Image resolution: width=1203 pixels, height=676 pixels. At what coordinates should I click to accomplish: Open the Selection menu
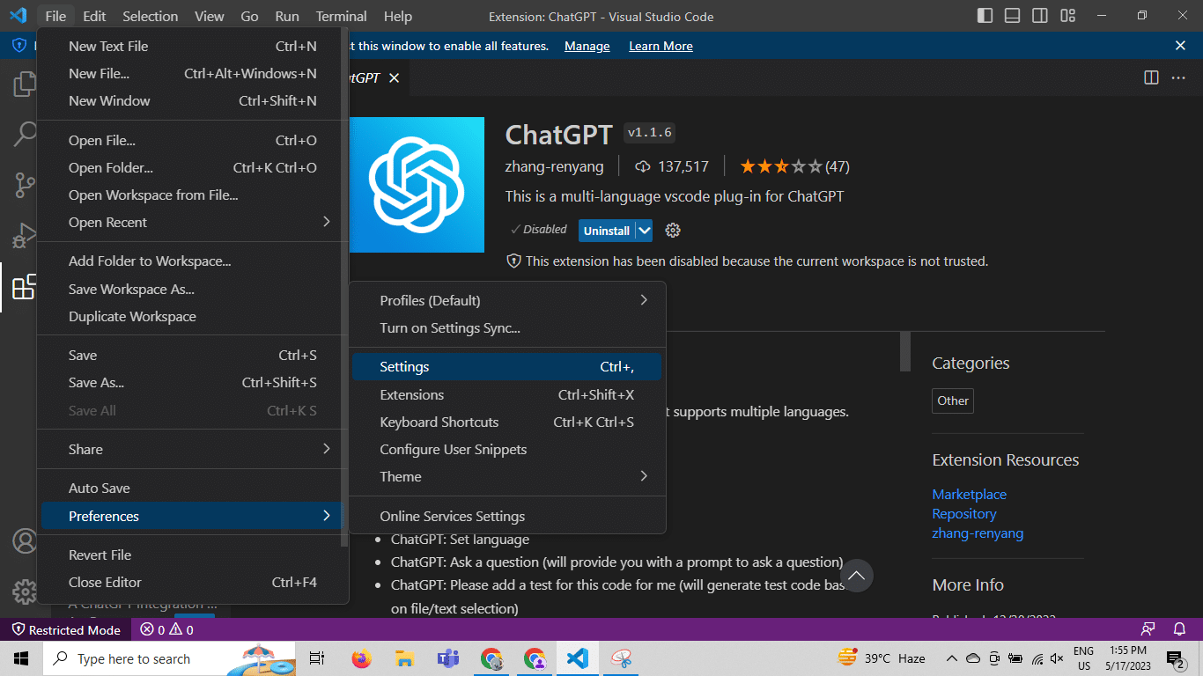(150, 16)
